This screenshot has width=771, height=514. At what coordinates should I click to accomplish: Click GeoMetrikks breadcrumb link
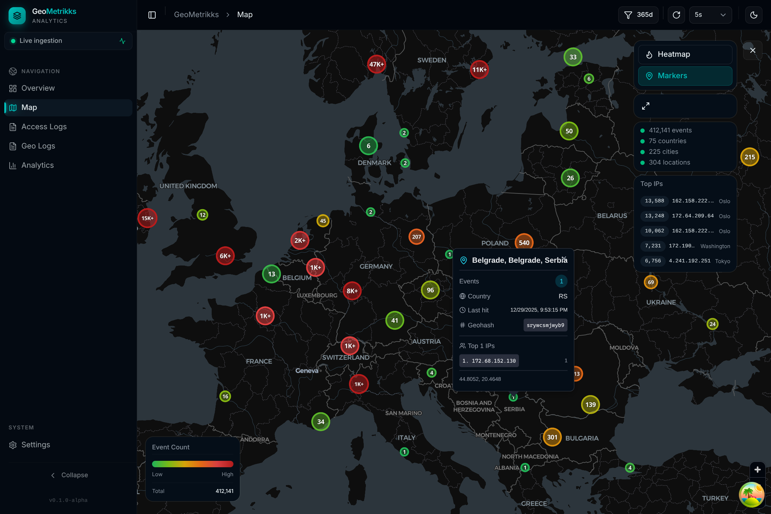pos(196,15)
